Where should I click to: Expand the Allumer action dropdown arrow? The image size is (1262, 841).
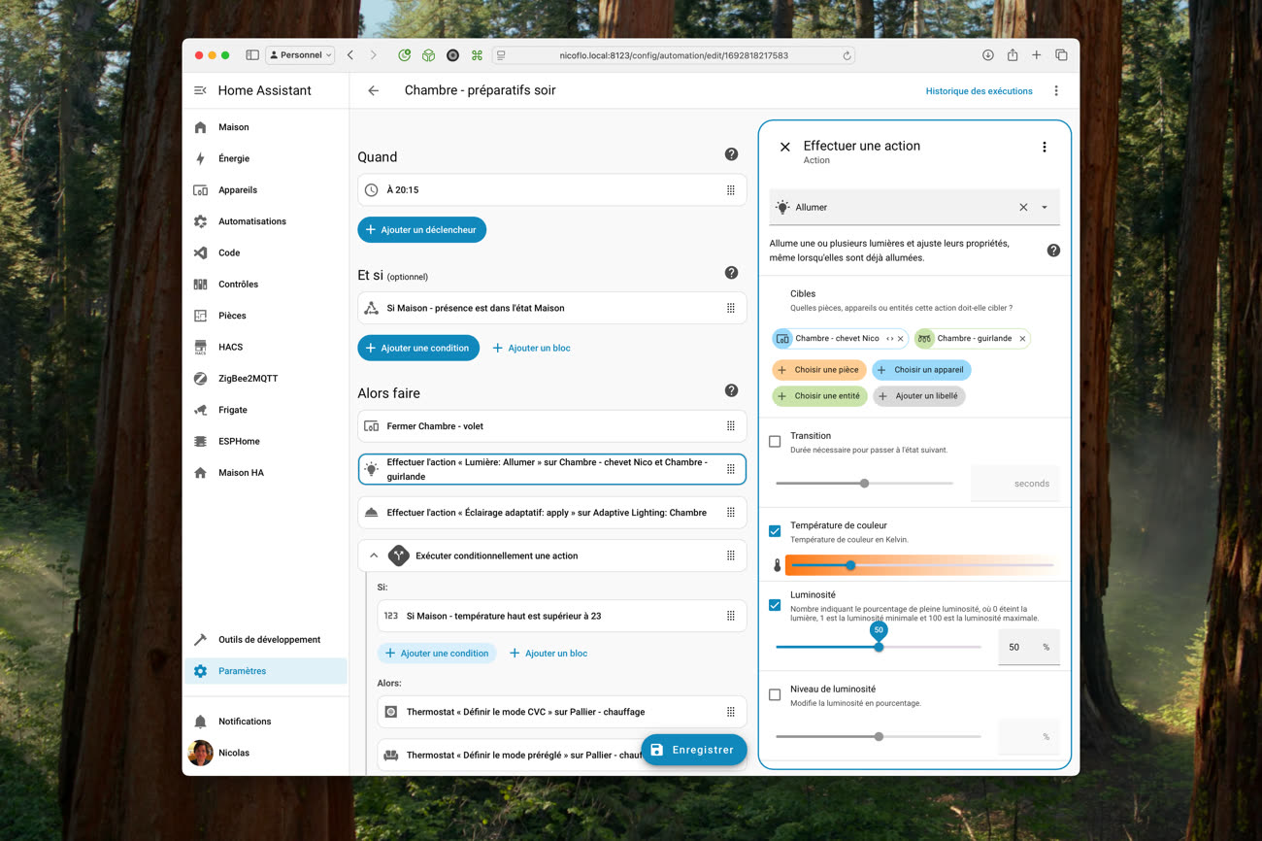tap(1045, 207)
